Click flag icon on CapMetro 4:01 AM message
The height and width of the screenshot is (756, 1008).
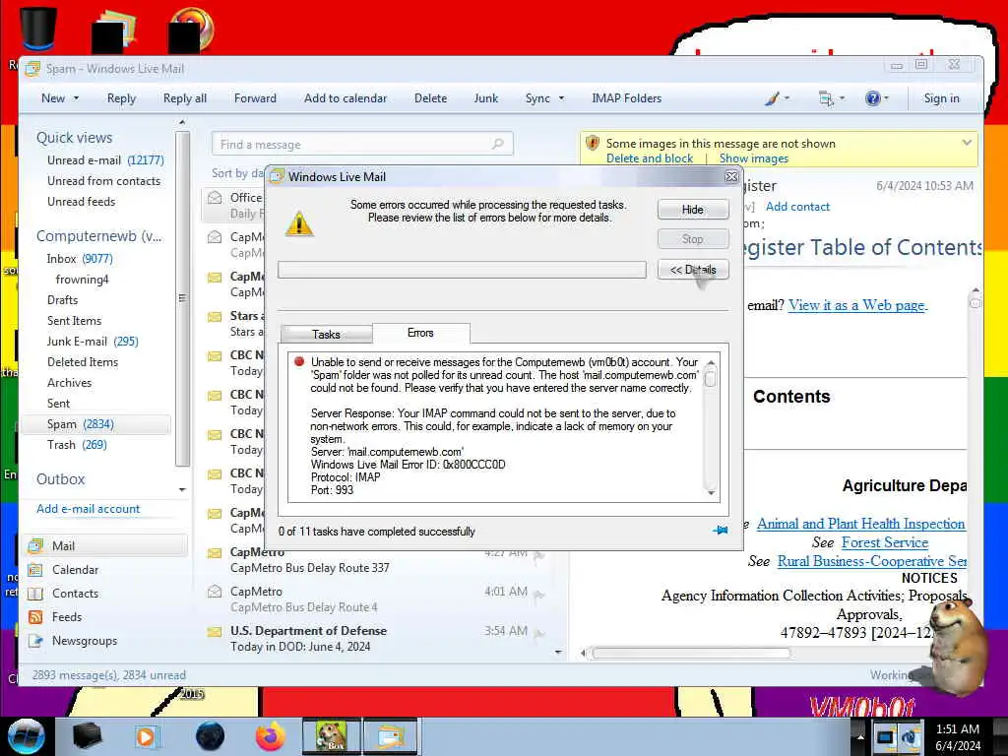(539, 595)
